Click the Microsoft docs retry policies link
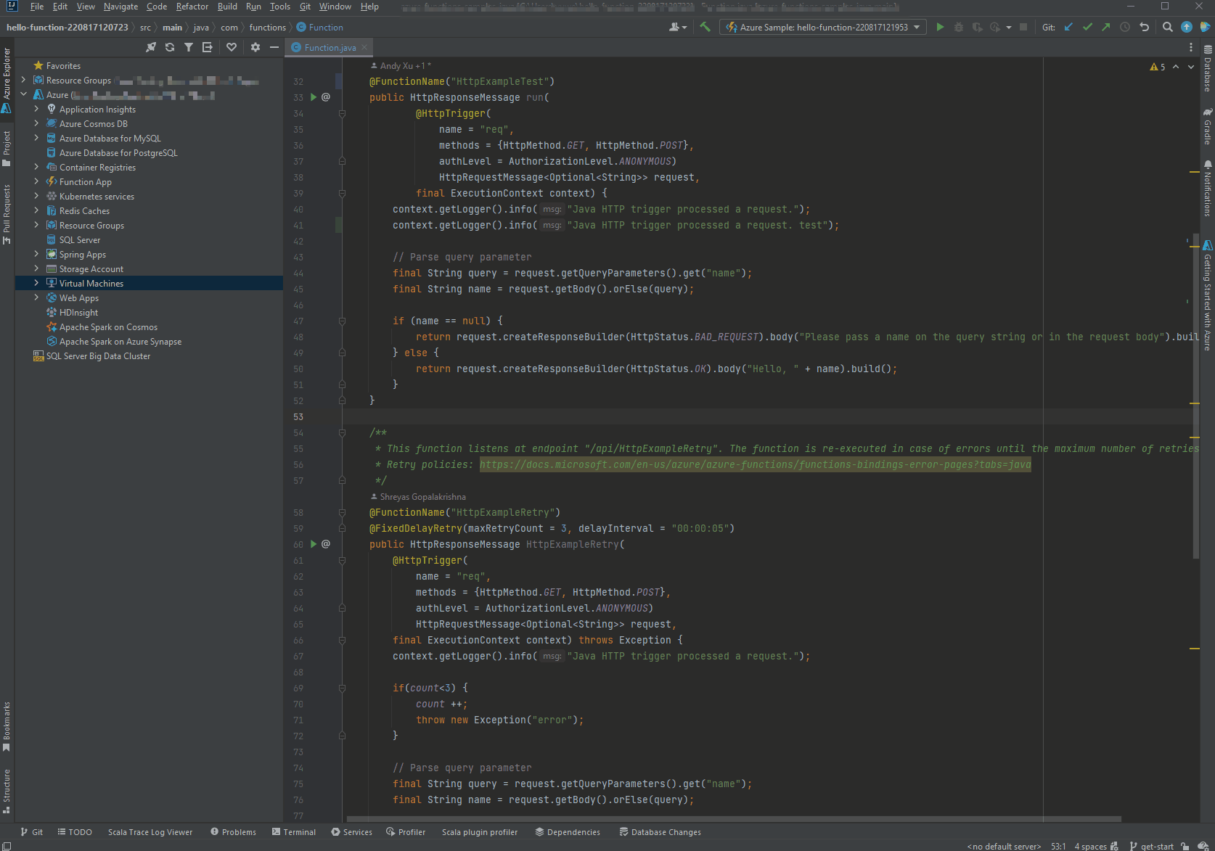Viewport: 1215px width, 851px height. 755,464
